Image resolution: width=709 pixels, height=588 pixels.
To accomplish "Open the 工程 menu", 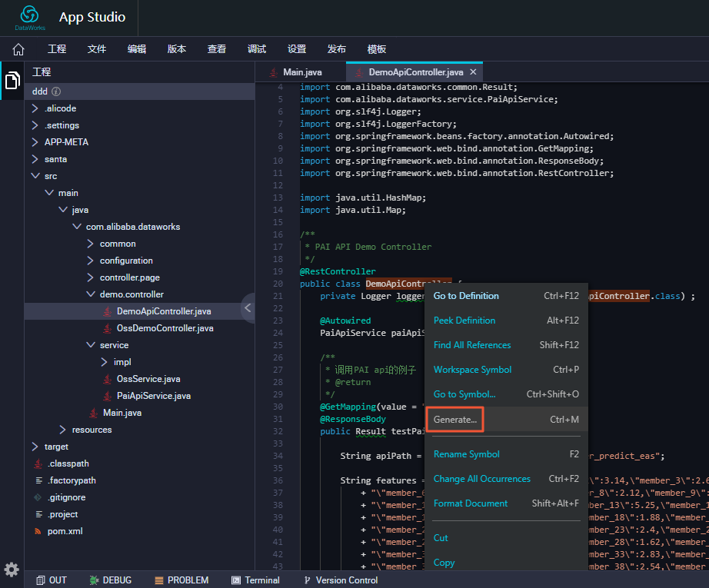I will (x=57, y=49).
